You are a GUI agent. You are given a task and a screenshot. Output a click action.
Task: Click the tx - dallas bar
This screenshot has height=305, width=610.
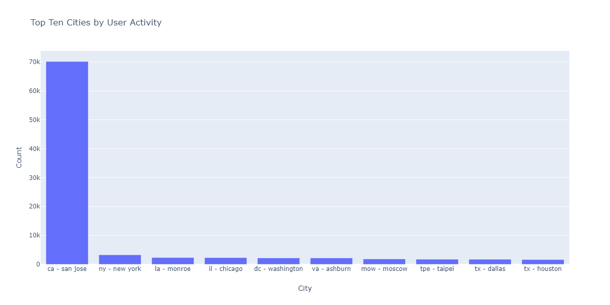[x=490, y=262]
